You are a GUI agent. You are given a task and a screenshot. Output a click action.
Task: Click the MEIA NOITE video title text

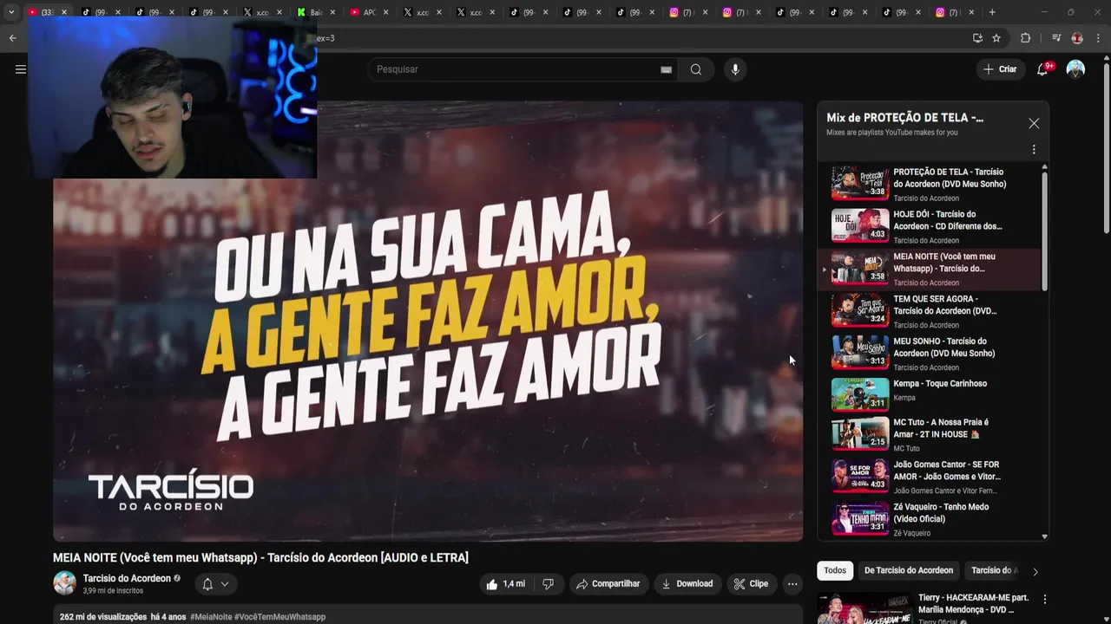click(x=260, y=558)
